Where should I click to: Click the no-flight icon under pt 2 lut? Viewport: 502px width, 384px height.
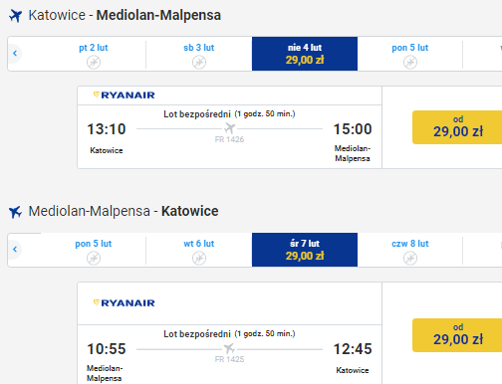[94, 62]
